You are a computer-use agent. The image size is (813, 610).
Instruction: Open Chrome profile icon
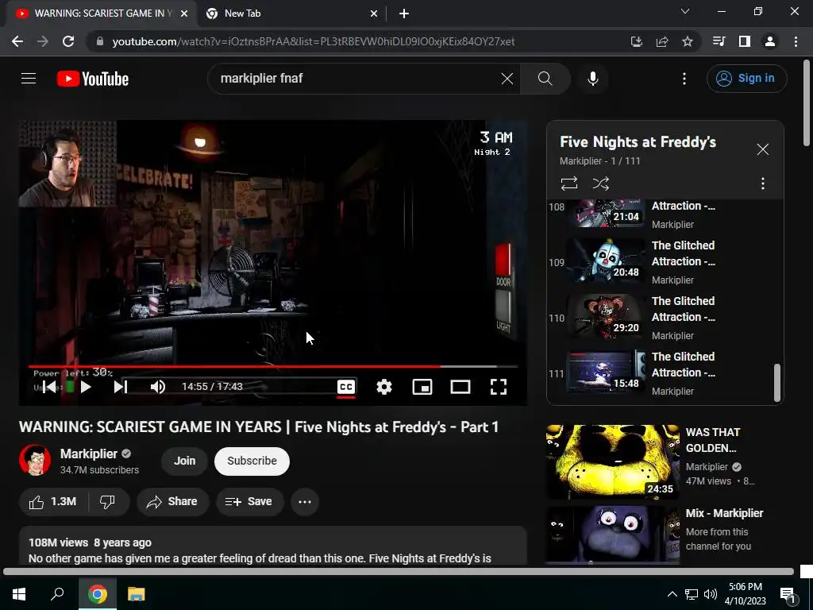[770, 41]
